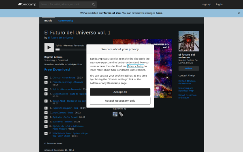This screenshot has height=152, width=243.
Task: Open the sign up link
Action: [207, 4]
